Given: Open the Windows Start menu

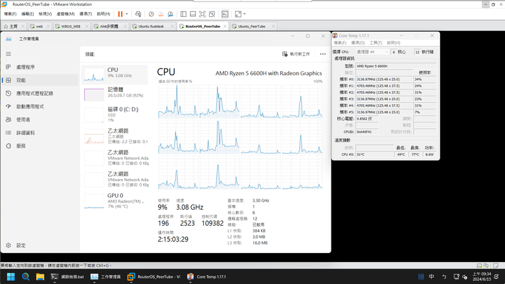Looking at the screenshot, I should [x=11, y=277].
